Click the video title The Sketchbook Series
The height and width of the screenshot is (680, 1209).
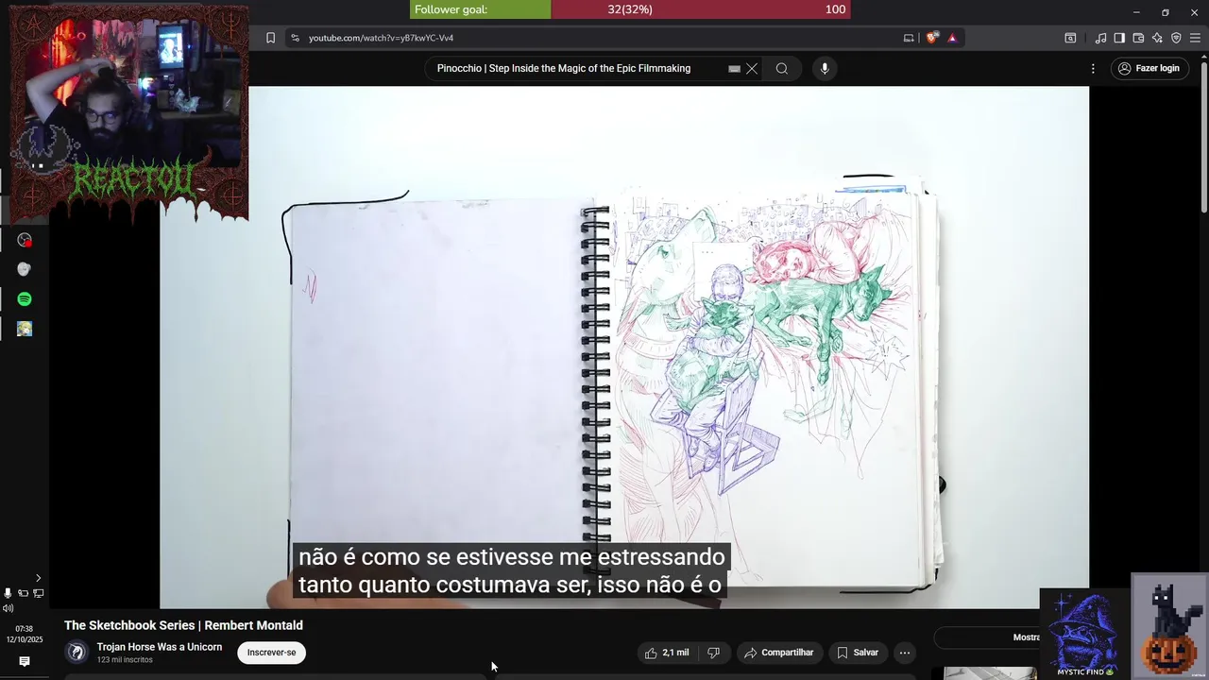pyautogui.click(x=183, y=625)
